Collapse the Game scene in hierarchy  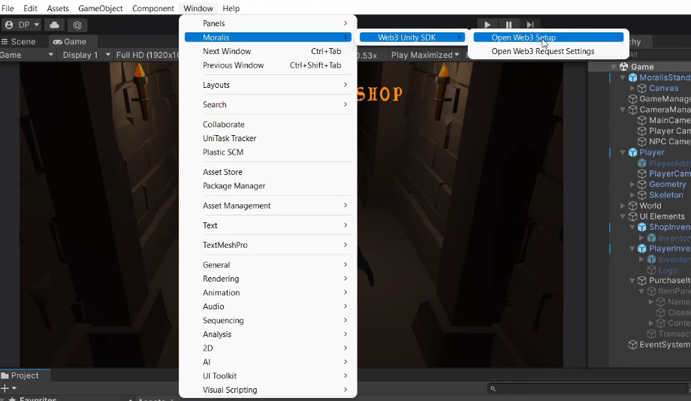(614, 67)
